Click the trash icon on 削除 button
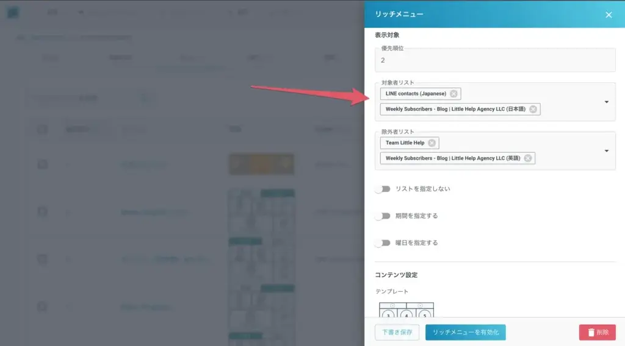 point(590,333)
